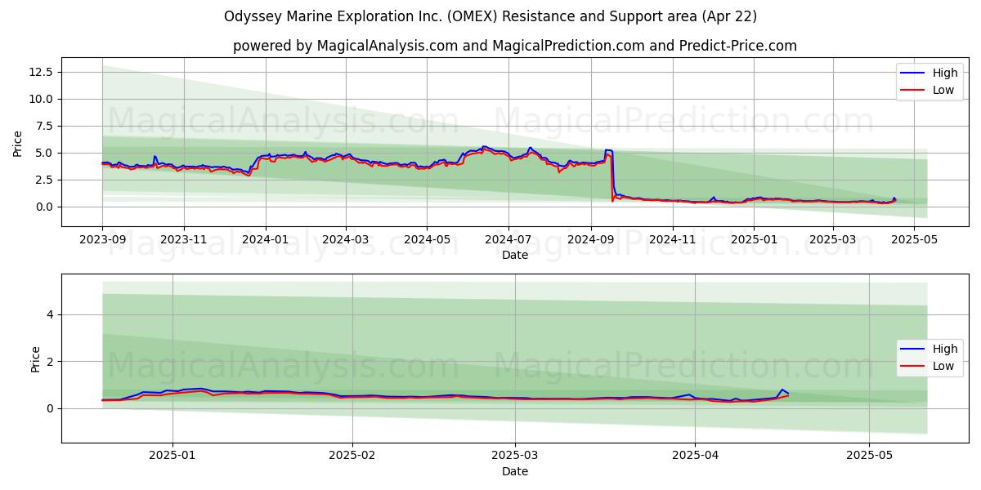Click the lower chart '2' y-axis tick label
981x490 pixels.
coord(50,362)
